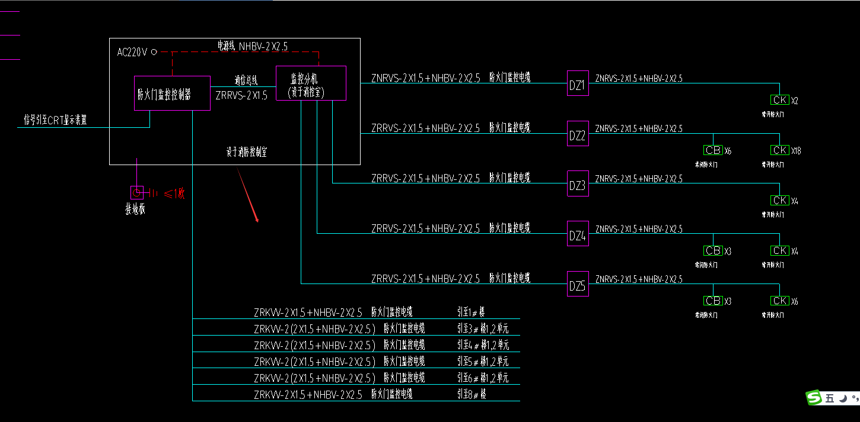The width and height of the screenshot is (860, 422).
Task: Click the 常闭防火门 caption under CB X6
Action: click(706, 165)
